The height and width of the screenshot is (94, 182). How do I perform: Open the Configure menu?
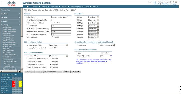[x=56, y=7]
